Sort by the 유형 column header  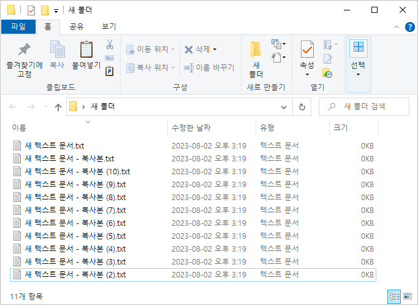pos(293,128)
